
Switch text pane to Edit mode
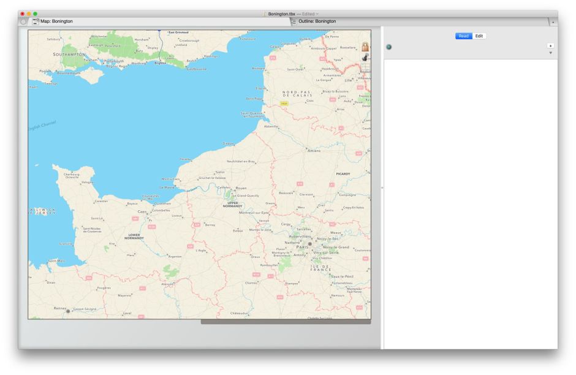[479, 36]
